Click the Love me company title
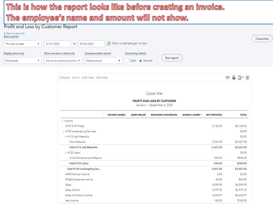The width and height of the screenshot is (273, 204). pos(154,93)
